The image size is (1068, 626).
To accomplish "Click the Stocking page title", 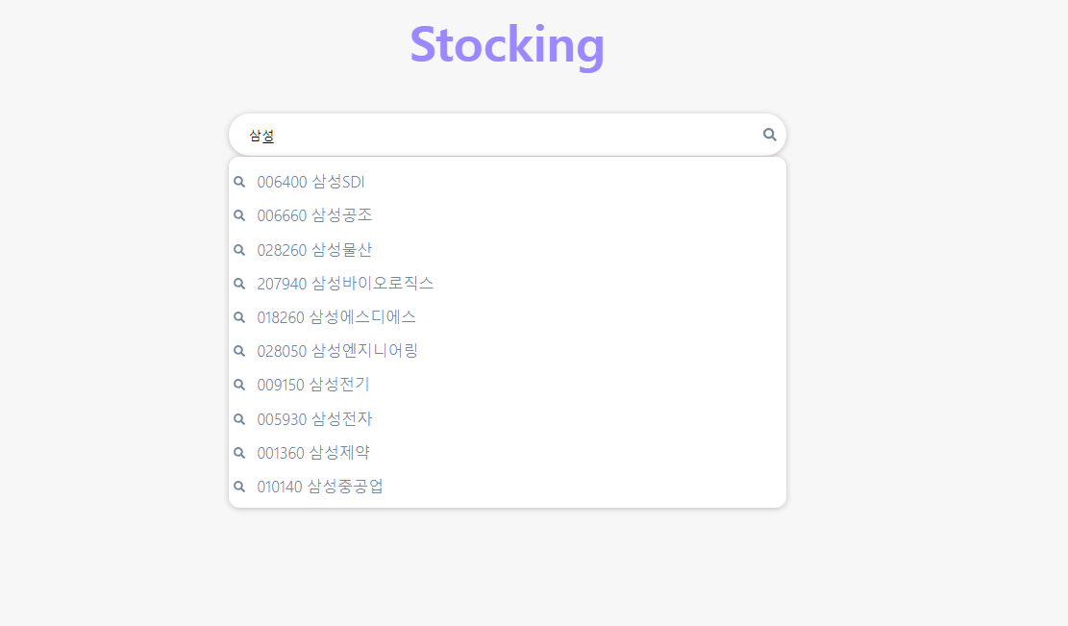I will pos(508,44).
